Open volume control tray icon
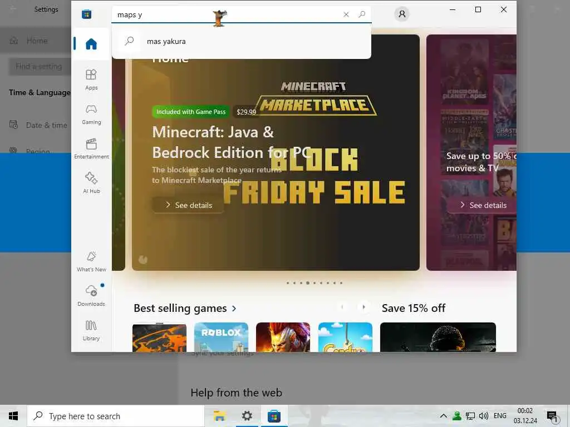570x427 pixels. click(484, 416)
